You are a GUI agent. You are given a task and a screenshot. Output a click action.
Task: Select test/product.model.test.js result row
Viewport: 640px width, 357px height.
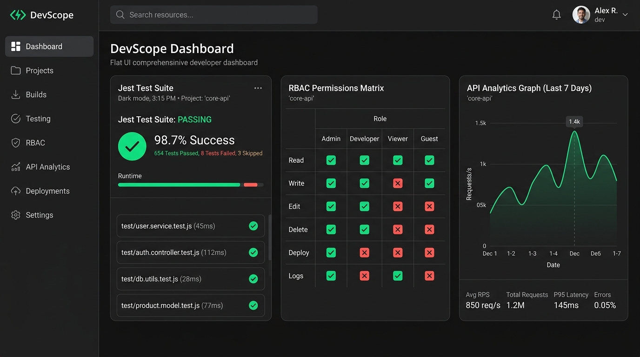click(x=191, y=305)
